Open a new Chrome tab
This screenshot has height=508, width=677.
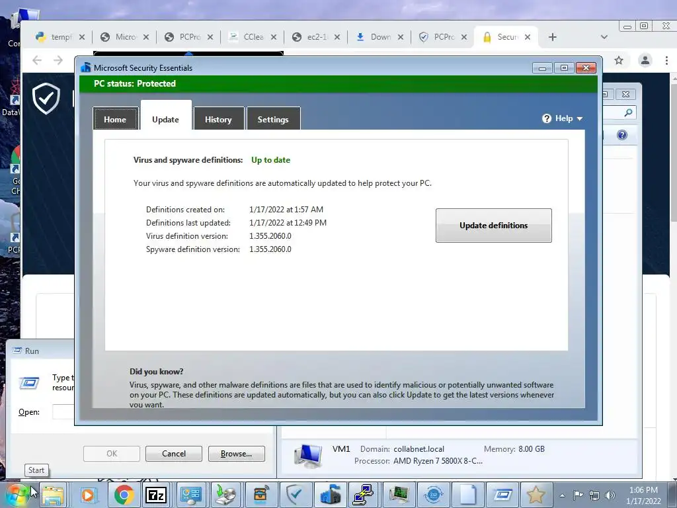click(x=553, y=37)
